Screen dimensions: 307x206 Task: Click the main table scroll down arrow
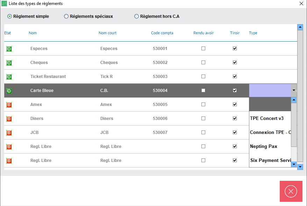[x=300, y=167]
